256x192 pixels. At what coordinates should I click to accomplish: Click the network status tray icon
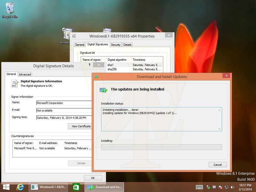(x=226, y=187)
